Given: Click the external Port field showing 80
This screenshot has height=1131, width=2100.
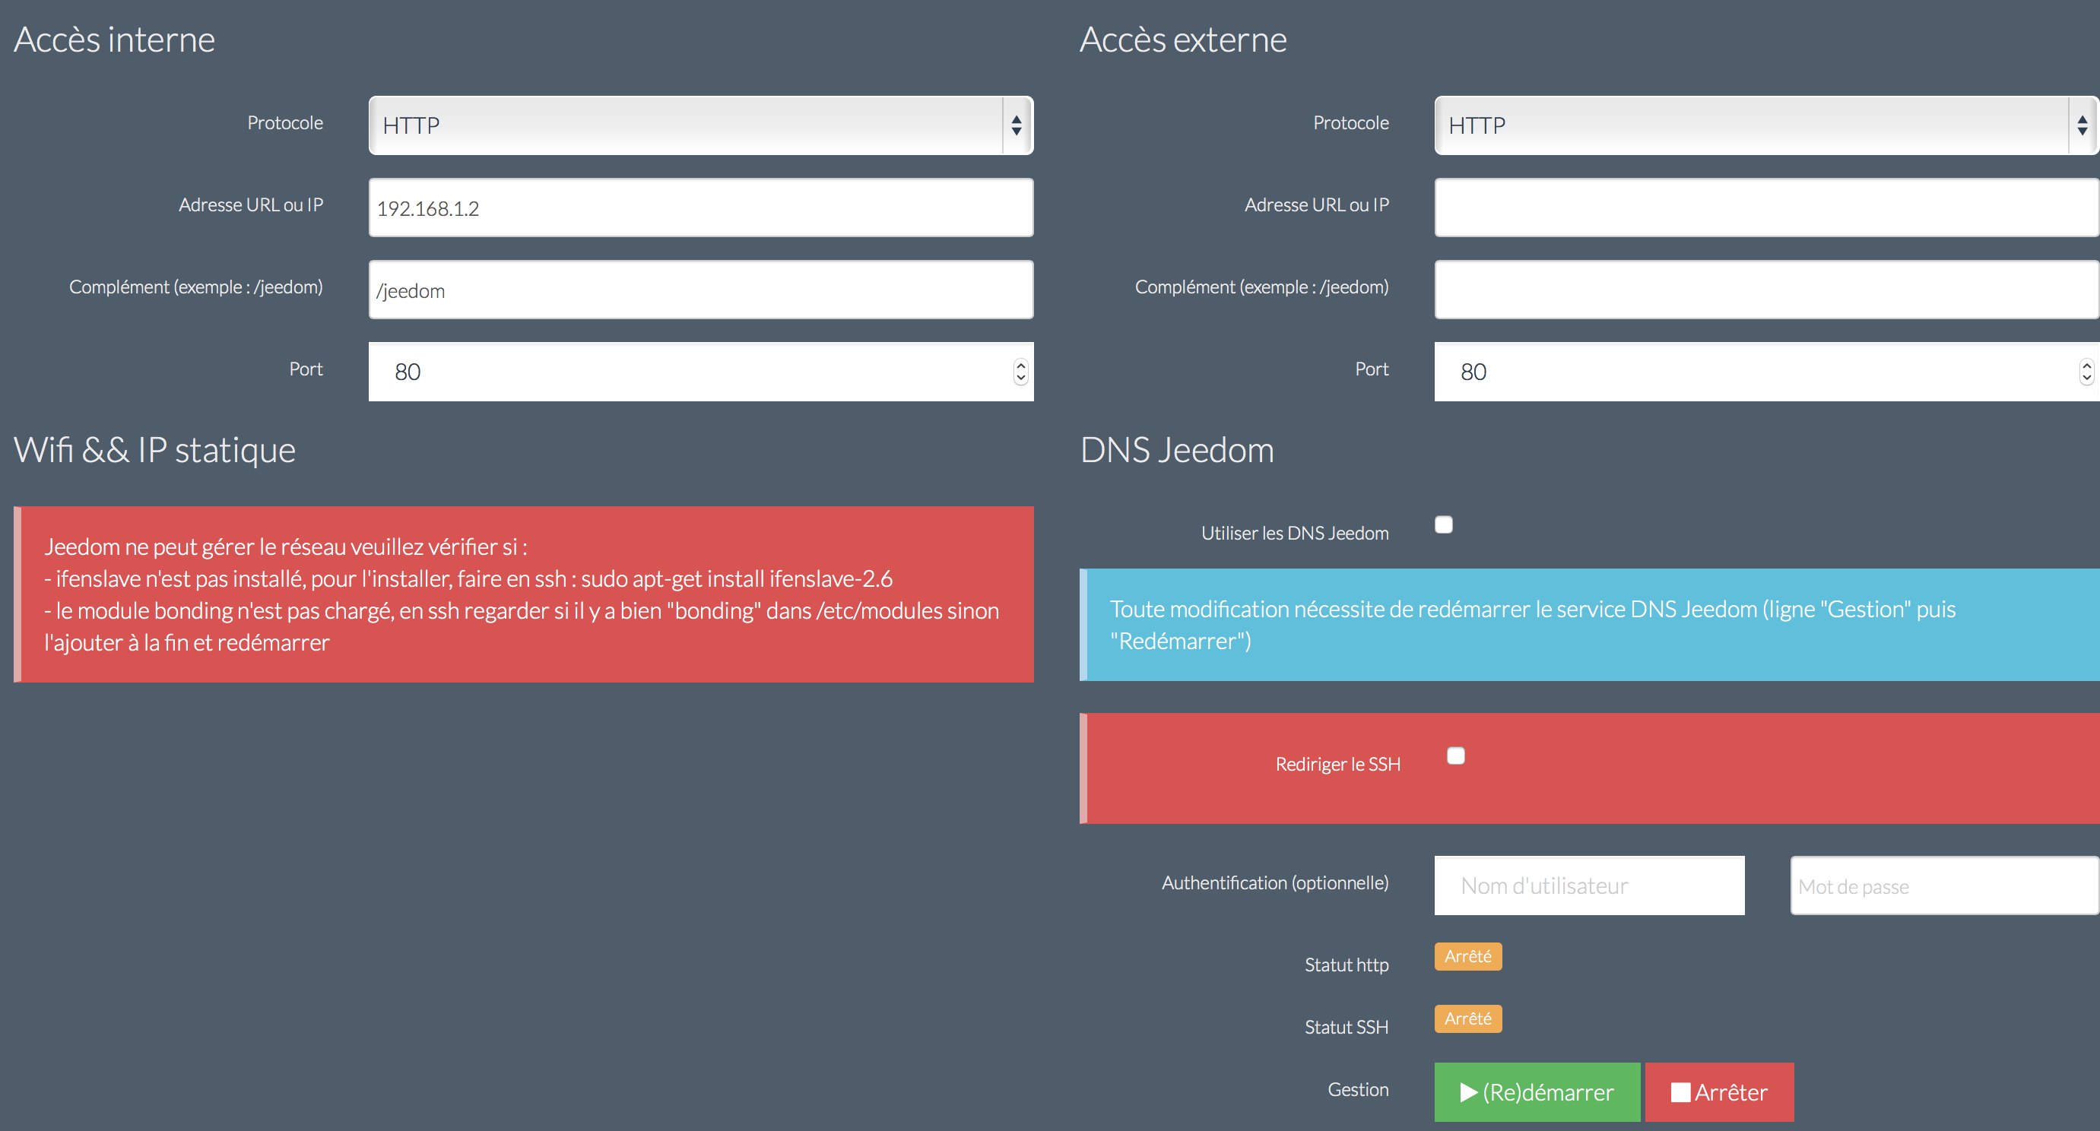Looking at the screenshot, I should point(1766,372).
